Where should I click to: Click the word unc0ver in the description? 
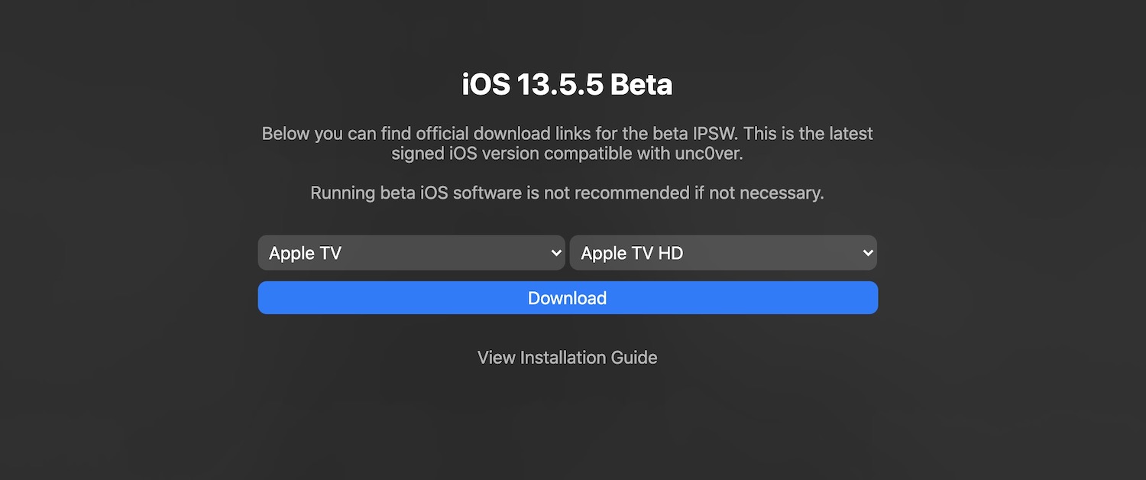coord(710,154)
